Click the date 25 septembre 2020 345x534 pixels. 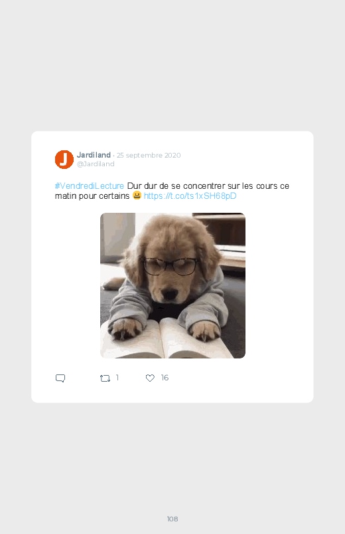149,156
